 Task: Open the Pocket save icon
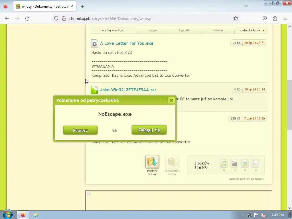pyautogui.click(x=264, y=18)
